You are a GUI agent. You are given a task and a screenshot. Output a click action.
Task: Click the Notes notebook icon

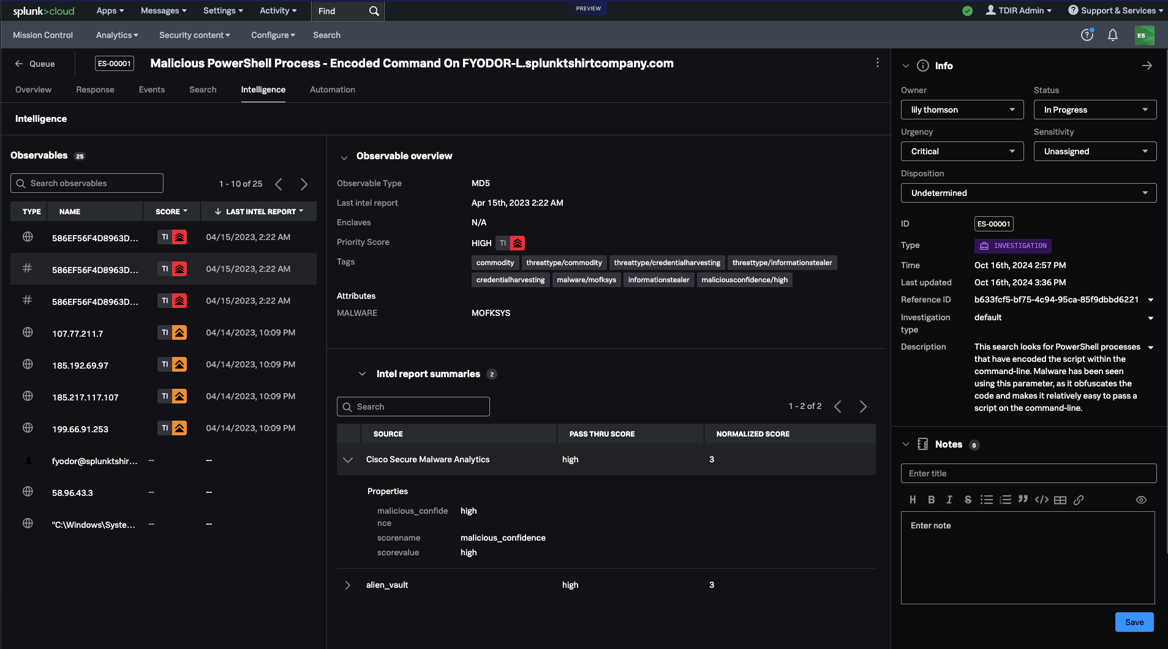point(922,444)
